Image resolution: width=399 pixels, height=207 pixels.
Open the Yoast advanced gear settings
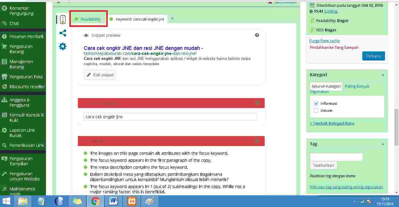pos(63,46)
